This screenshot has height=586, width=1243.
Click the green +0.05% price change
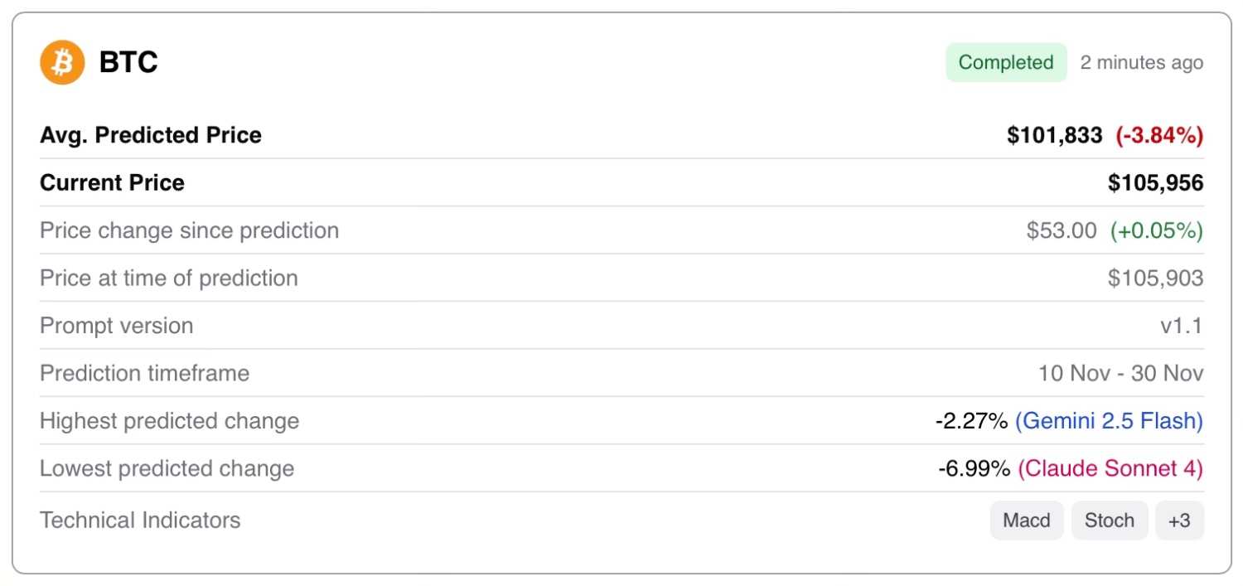pyautogui.click(x=1157, y=230)
